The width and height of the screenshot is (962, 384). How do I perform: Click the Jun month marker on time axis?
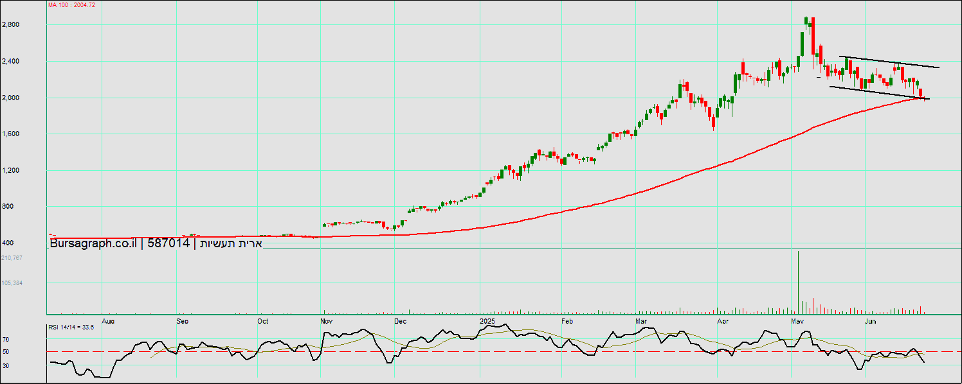871,320
